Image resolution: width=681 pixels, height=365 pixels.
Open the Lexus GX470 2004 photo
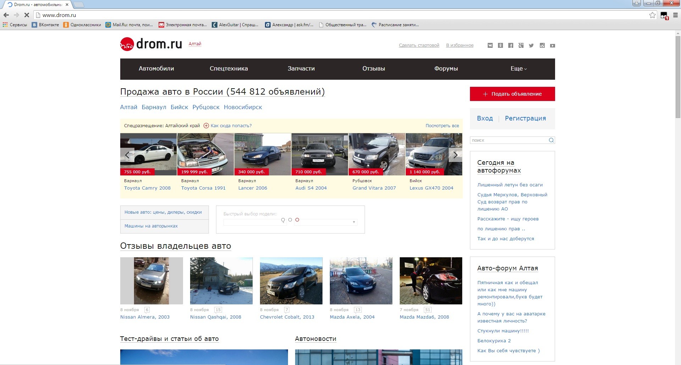[x=434, y=154]
